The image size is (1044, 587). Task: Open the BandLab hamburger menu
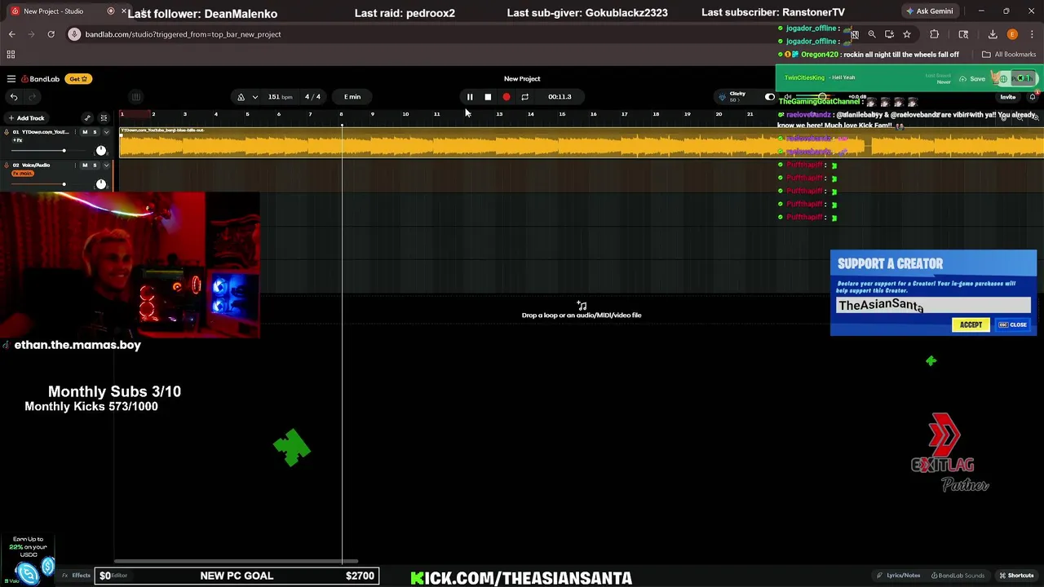tap(11, 79)
